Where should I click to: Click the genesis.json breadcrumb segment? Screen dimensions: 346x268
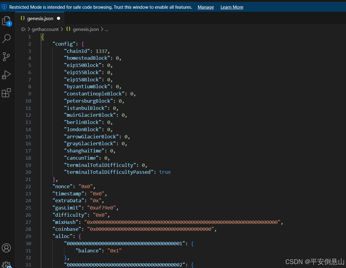(x=86, y=29)
